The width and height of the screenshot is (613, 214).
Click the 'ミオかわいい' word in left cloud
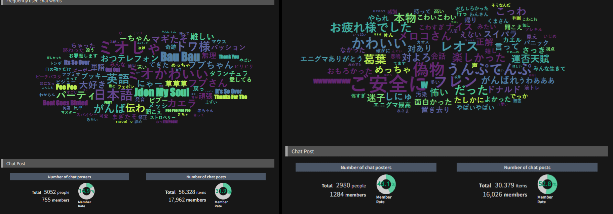[x=168, y=74]
